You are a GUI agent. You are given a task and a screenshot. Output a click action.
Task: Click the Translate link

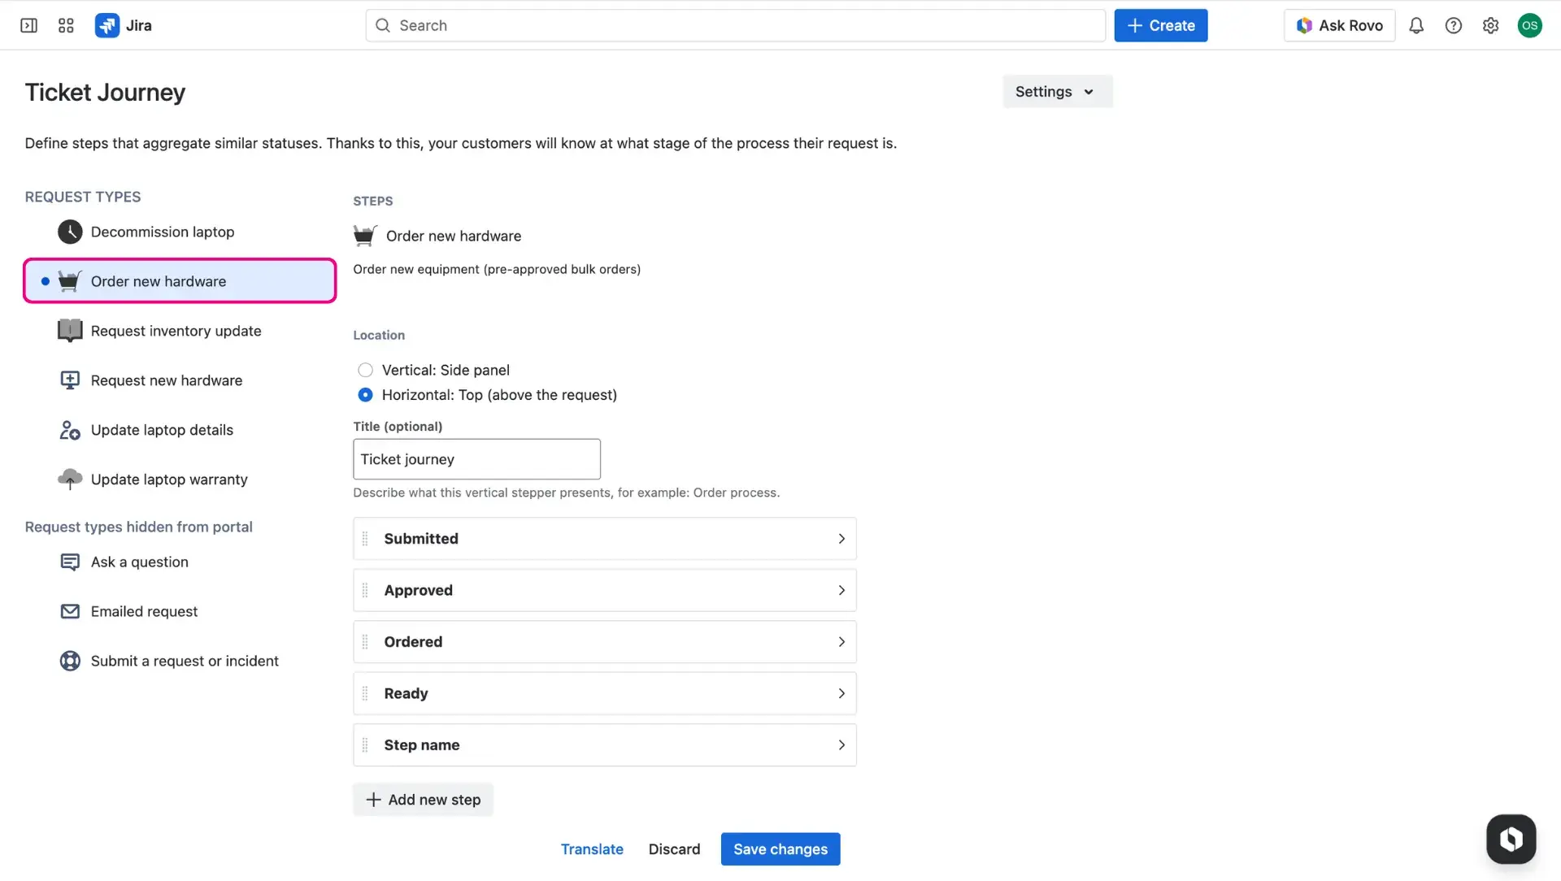coord(592,848)
